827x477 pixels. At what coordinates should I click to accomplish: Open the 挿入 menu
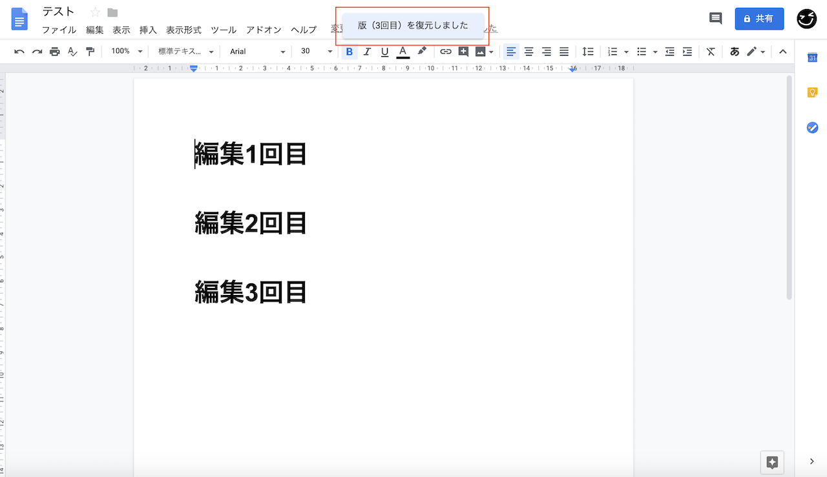(x=148, y=30)
